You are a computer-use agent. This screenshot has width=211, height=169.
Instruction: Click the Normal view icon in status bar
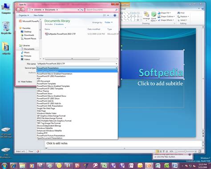pos(157,151)
